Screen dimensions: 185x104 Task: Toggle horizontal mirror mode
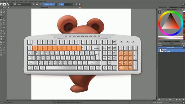coord(76,4)
